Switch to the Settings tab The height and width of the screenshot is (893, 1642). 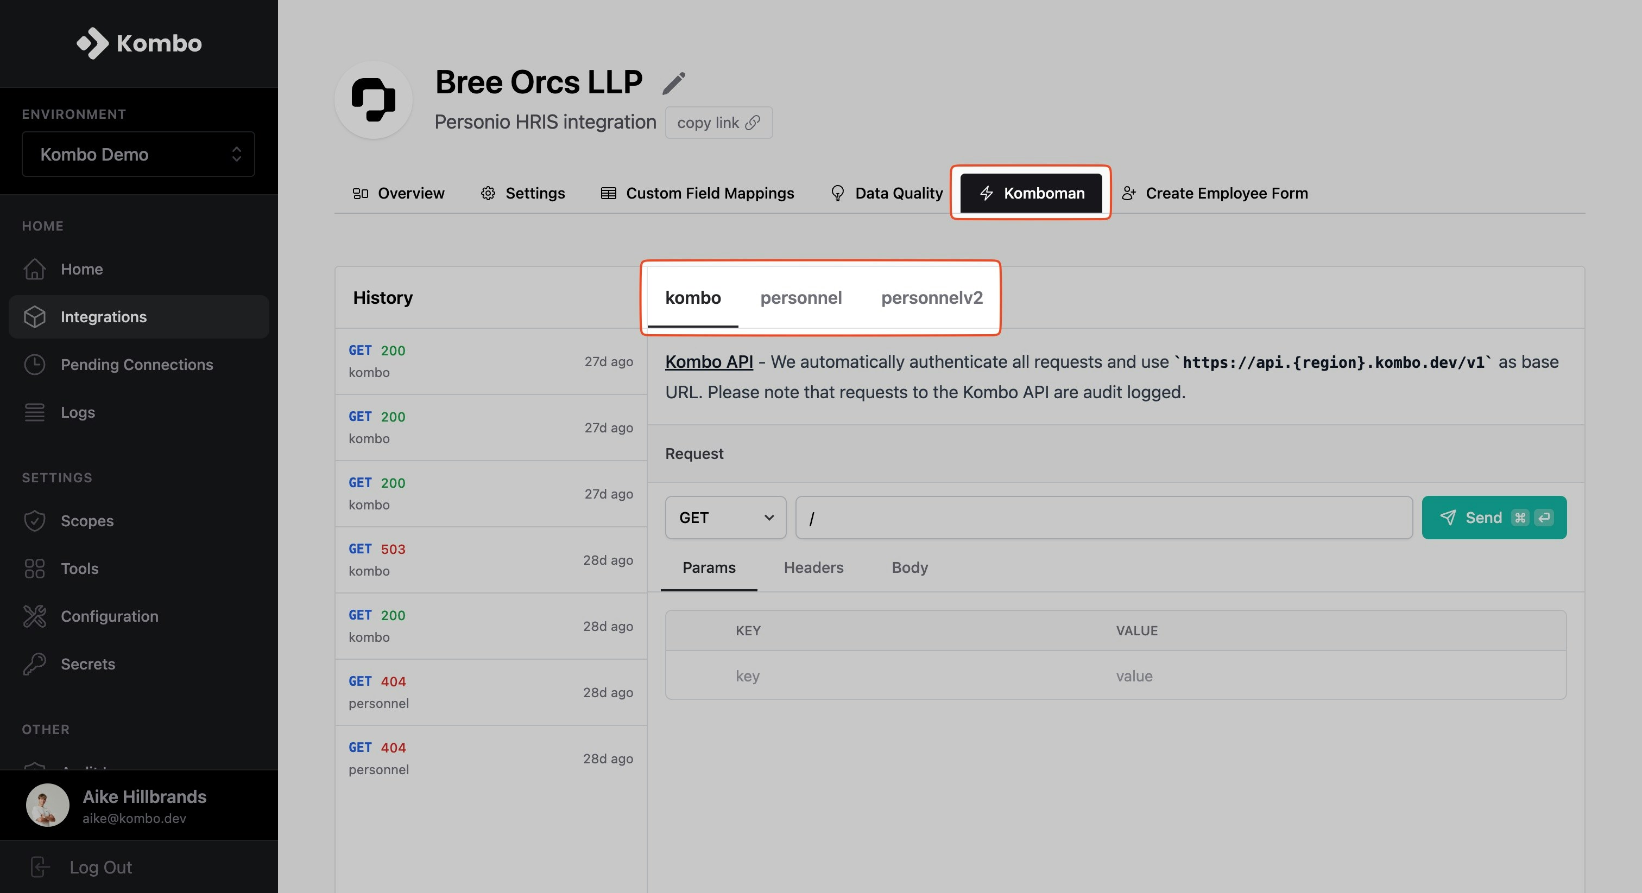pyautogui.click(x=523, y=193)
